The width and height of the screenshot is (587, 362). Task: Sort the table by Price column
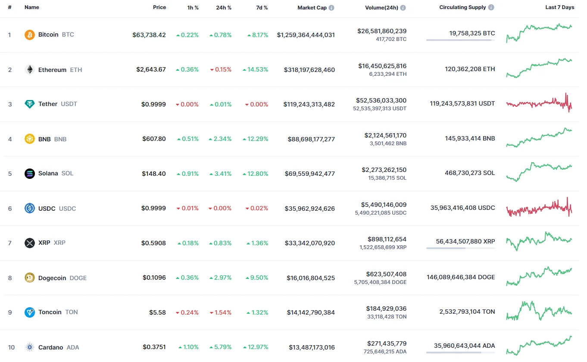159,7
